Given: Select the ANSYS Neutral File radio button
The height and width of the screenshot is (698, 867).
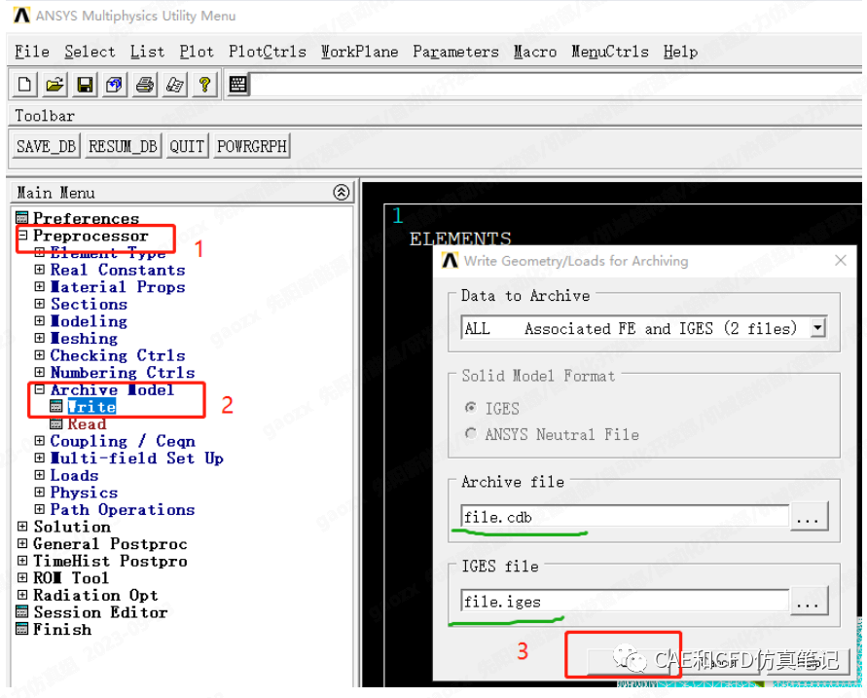Looking at the screenshot, I should click(471, 433).
